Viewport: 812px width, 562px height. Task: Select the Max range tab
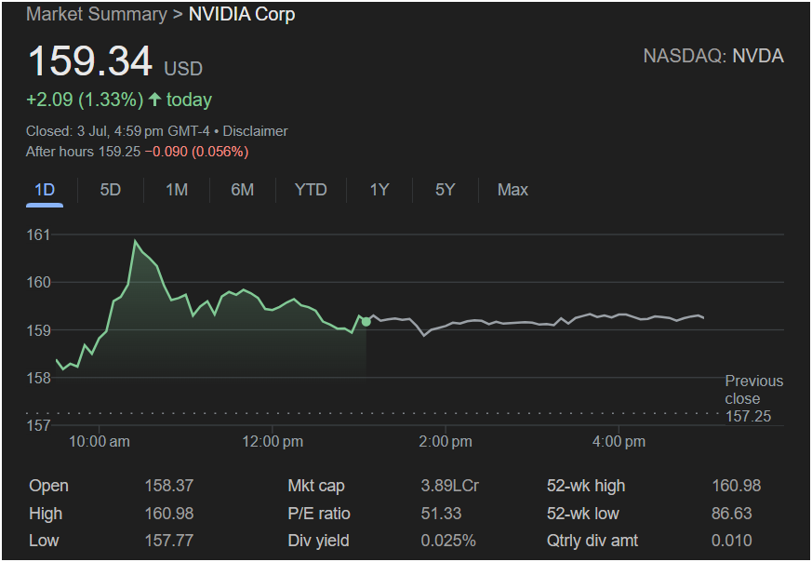click(512, 190)
